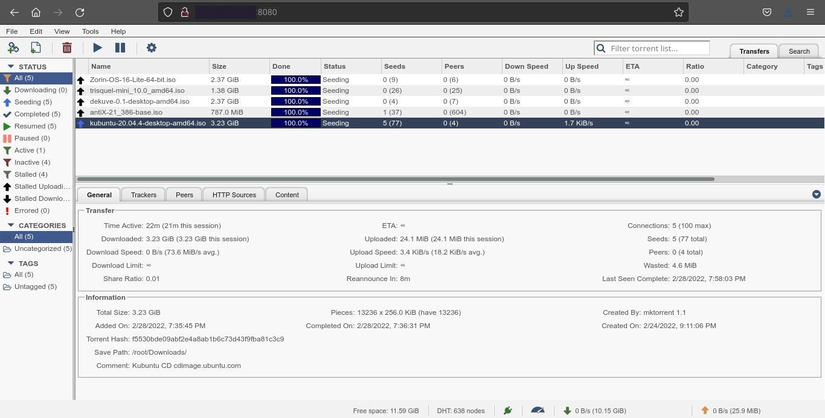Sort torrents by the Up Speed column header

coord(592,66)
